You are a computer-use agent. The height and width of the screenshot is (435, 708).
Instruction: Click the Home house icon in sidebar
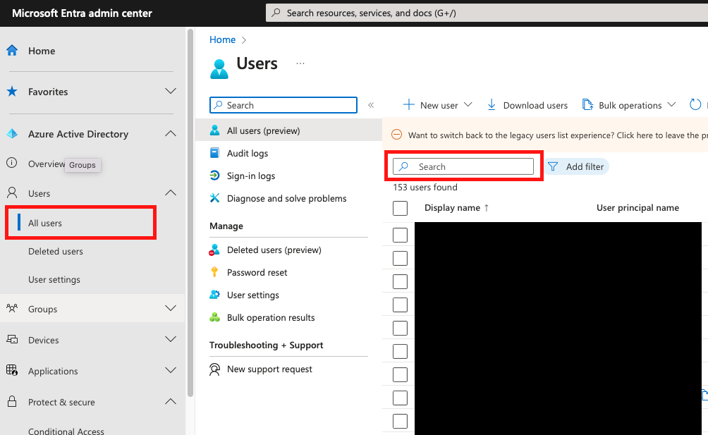click(x=12, y=51)
